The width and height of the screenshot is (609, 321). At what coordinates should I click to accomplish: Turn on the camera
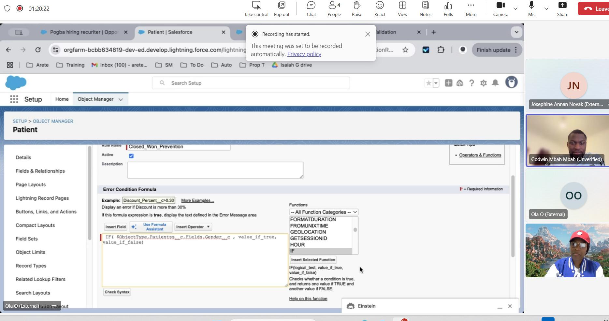point(500,8)
